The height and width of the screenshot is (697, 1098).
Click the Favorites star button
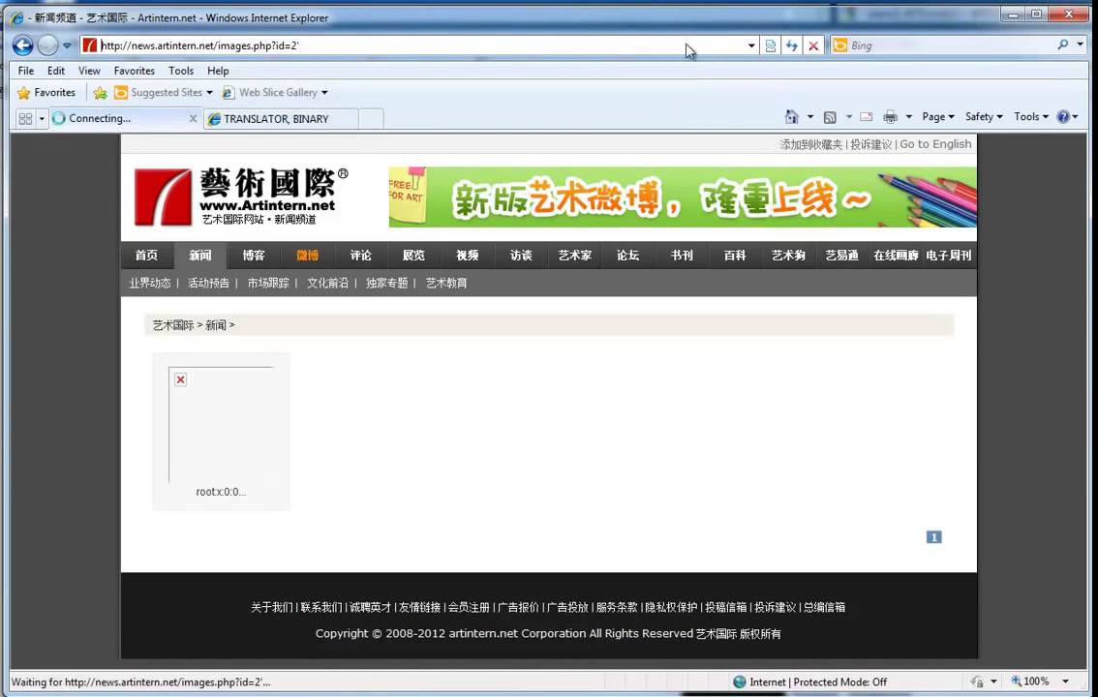click(x=46, y=92)
